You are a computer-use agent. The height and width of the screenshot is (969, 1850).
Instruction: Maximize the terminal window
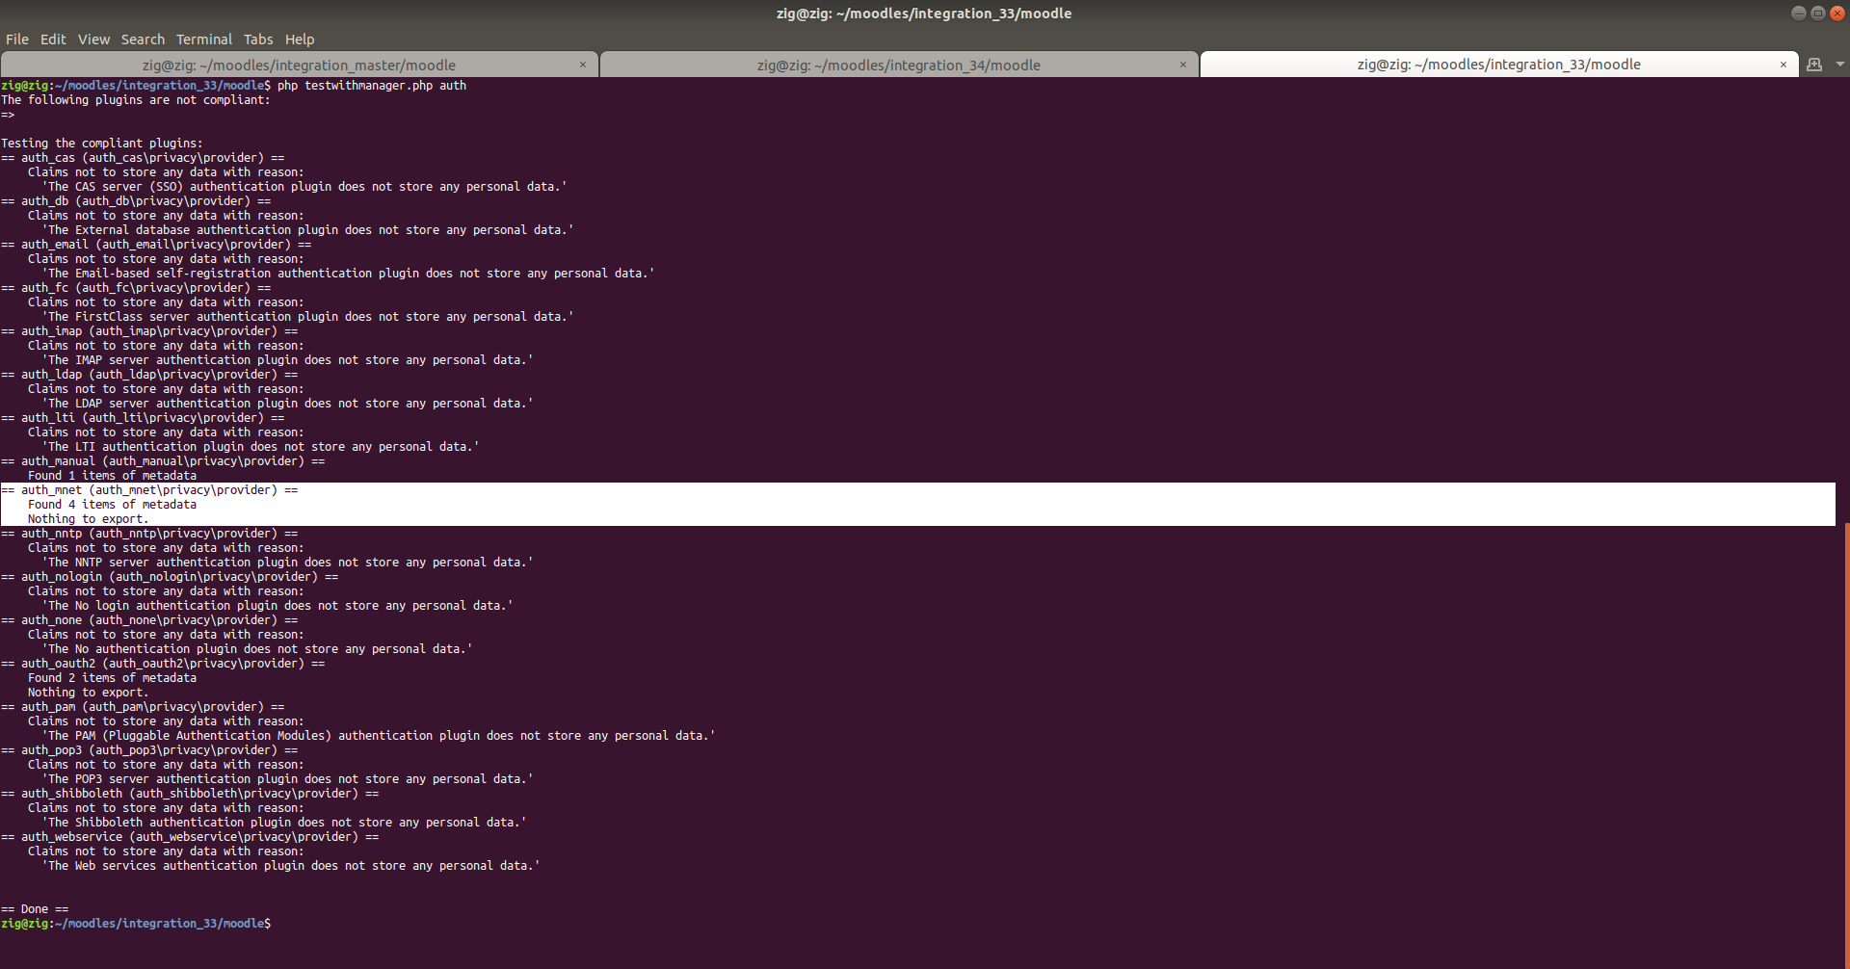1817,13
